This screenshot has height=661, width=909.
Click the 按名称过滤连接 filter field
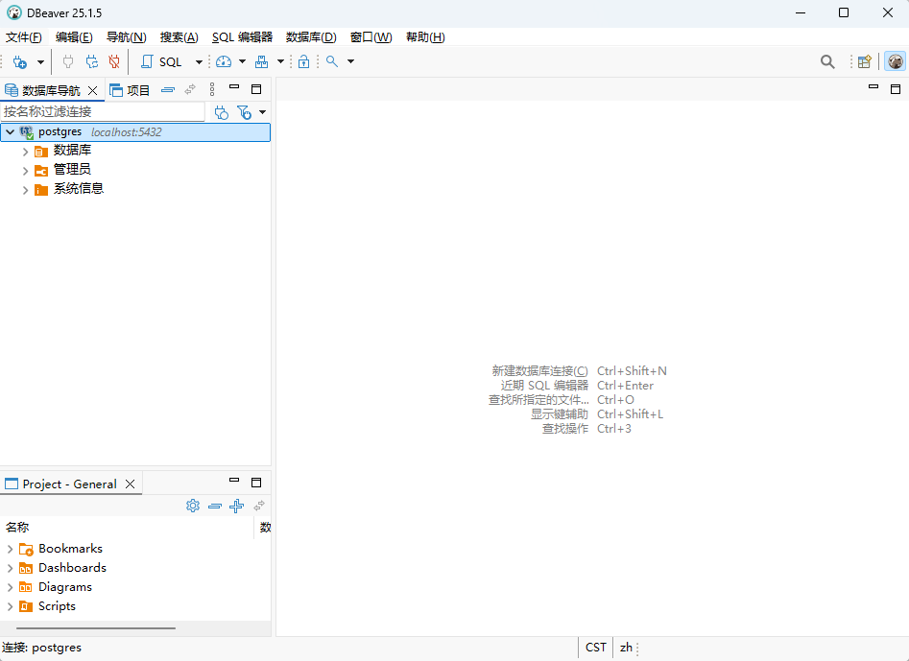(104, 112)
